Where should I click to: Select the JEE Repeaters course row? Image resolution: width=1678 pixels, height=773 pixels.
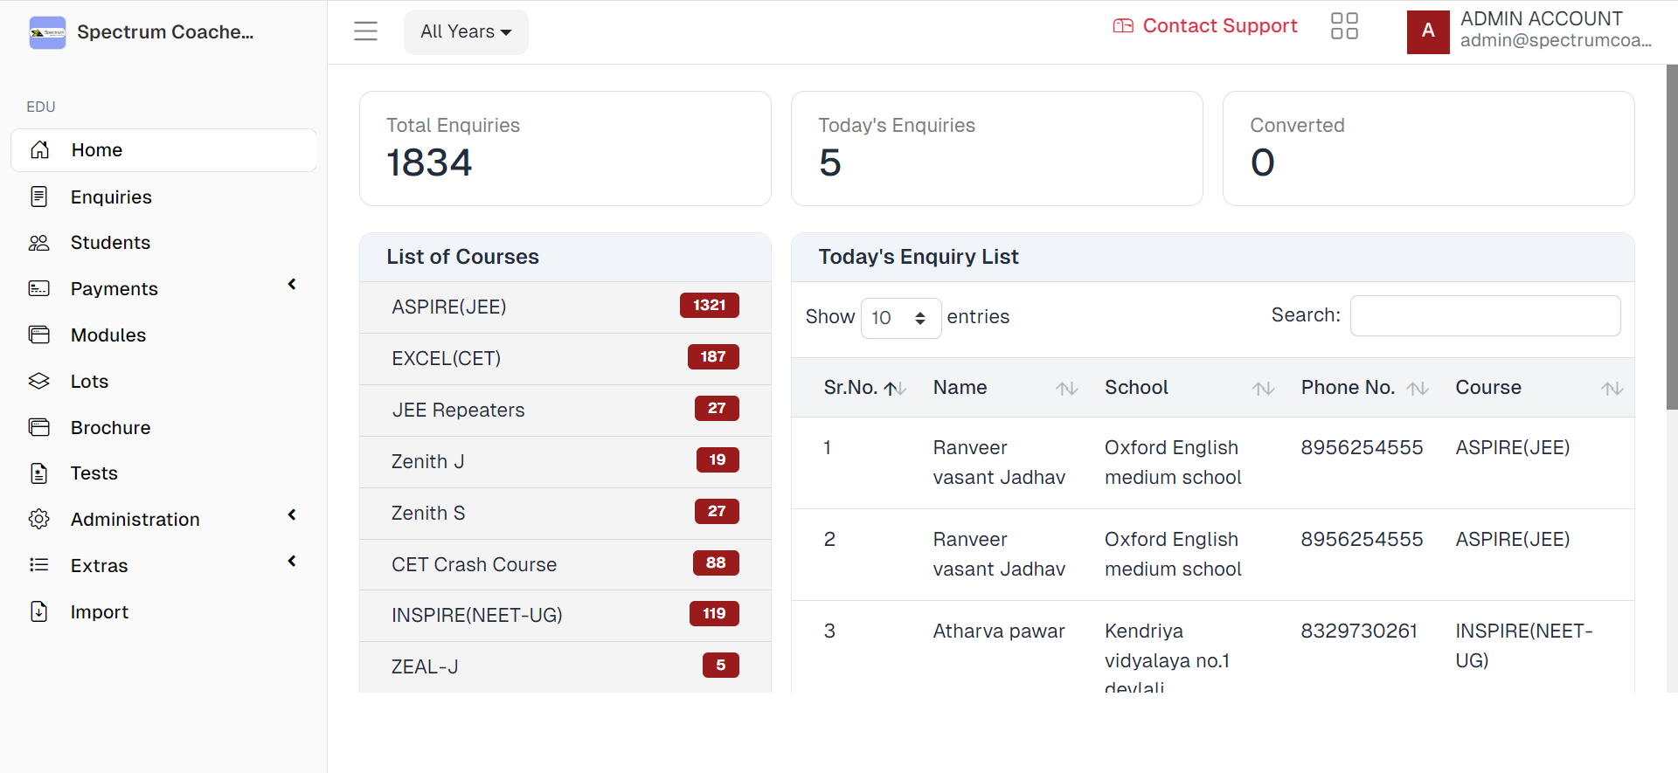coord(565,411)
